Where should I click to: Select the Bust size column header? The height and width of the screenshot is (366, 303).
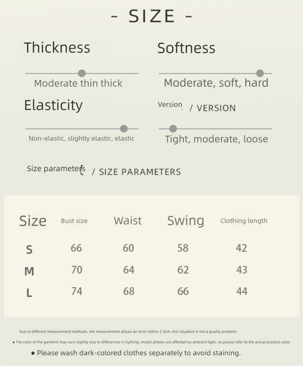click(x=74, y=221)
